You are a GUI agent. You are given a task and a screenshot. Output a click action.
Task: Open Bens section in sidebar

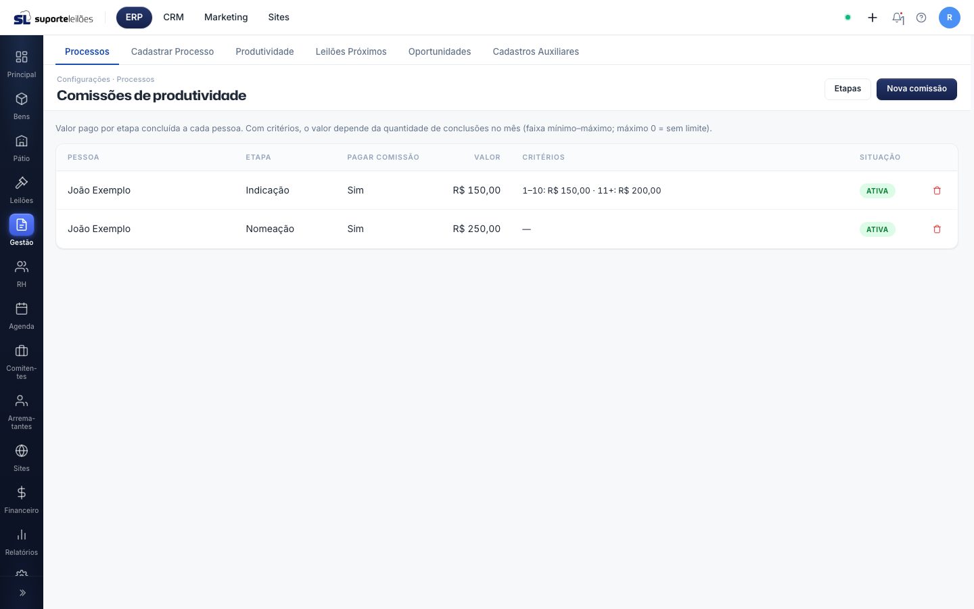point(22,106)
